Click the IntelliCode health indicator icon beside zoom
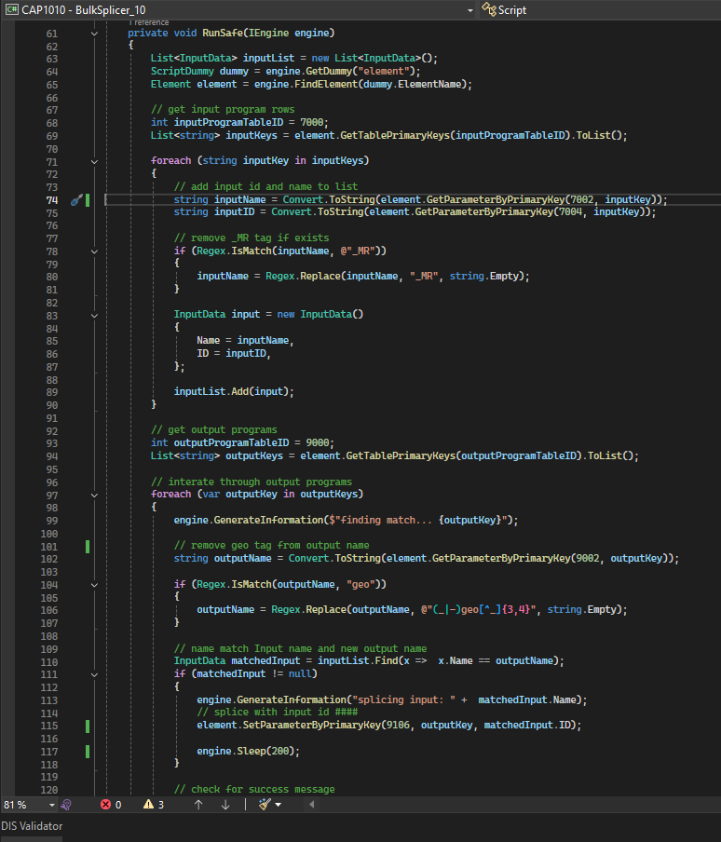The height and width of the screenshot is (842, 721). 66,805
